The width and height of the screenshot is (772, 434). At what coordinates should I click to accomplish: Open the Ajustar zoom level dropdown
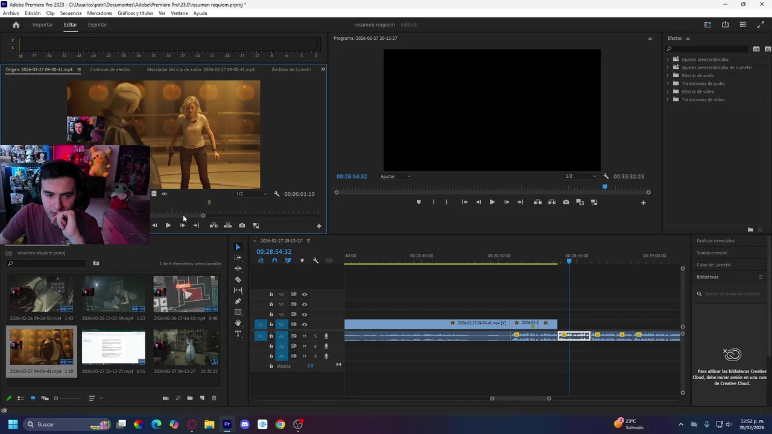pos(396,177)
